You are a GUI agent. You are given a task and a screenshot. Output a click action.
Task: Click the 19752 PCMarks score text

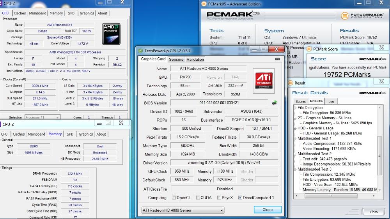347,74
